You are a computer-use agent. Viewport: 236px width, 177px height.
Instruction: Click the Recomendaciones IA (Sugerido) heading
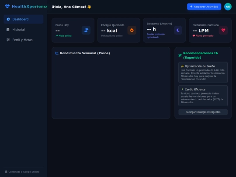[201, 55]
